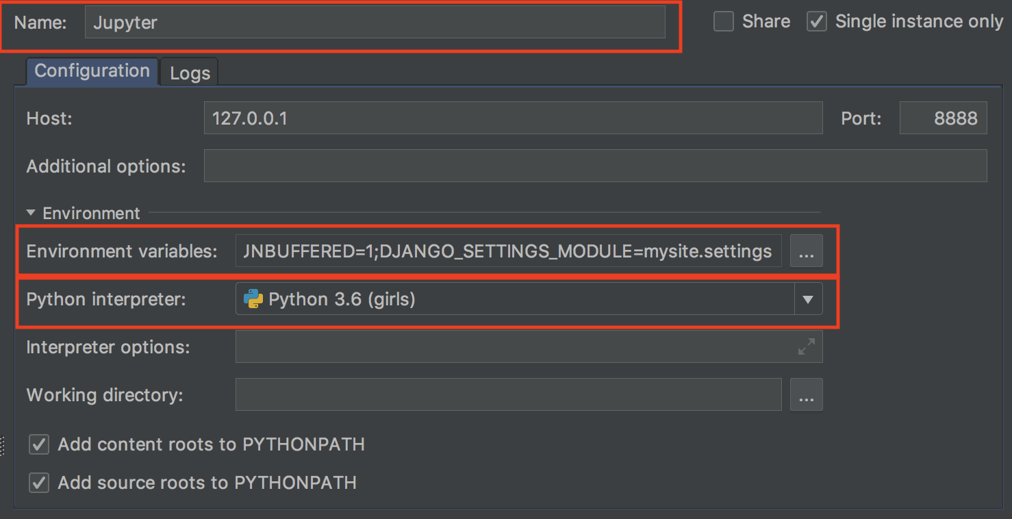This screenshot has height=519, width=1012.
Task: Open the Python interpreter dropdown arrow
Action: pyautogui.click(x=808, y=299)
